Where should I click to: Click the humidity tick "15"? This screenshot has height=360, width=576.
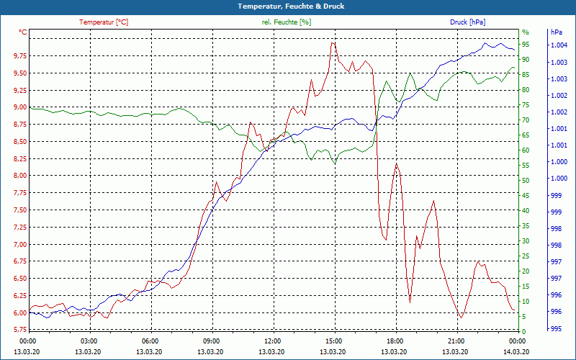(x=526, y=286)
